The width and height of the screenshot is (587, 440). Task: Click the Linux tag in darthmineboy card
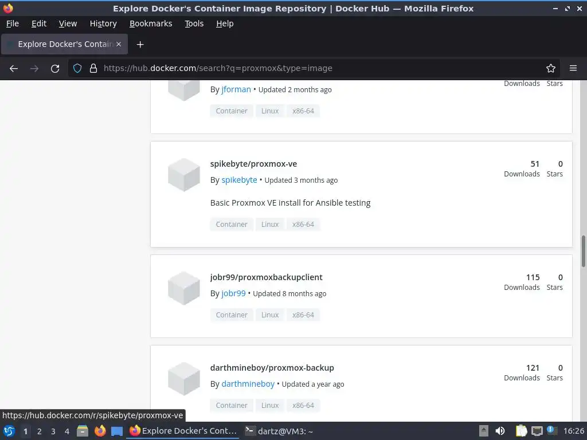click(270, 406)
